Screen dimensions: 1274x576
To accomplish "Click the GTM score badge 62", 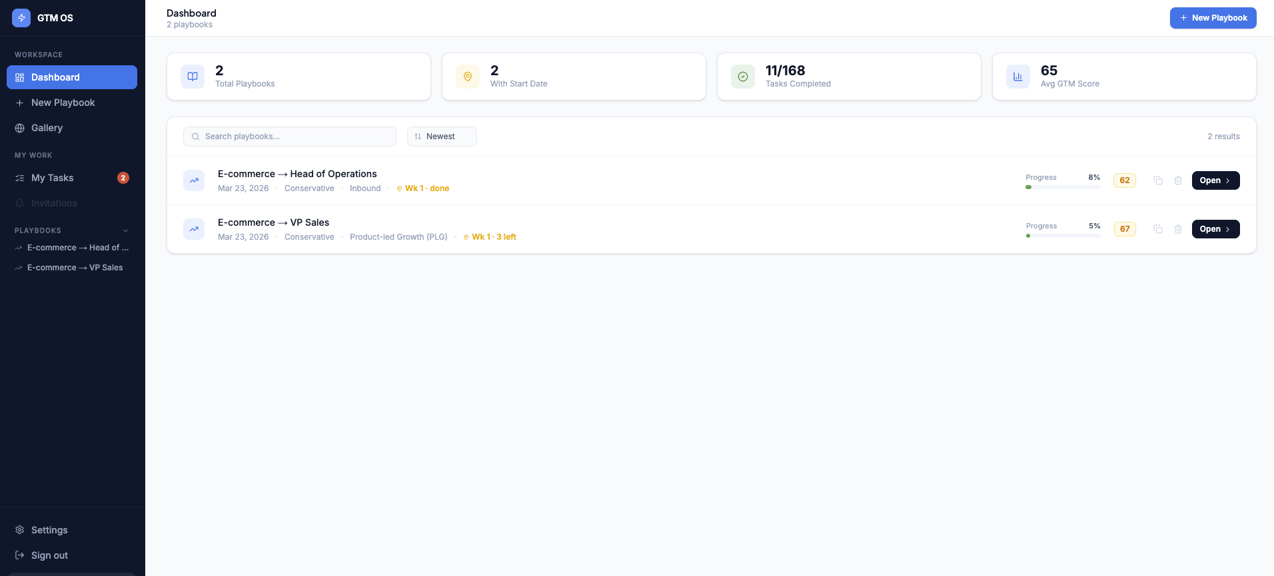I will pos(1125,180).
